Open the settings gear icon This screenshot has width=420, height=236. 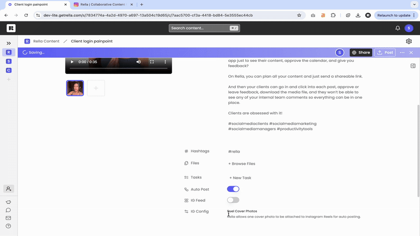coord(409,41)
